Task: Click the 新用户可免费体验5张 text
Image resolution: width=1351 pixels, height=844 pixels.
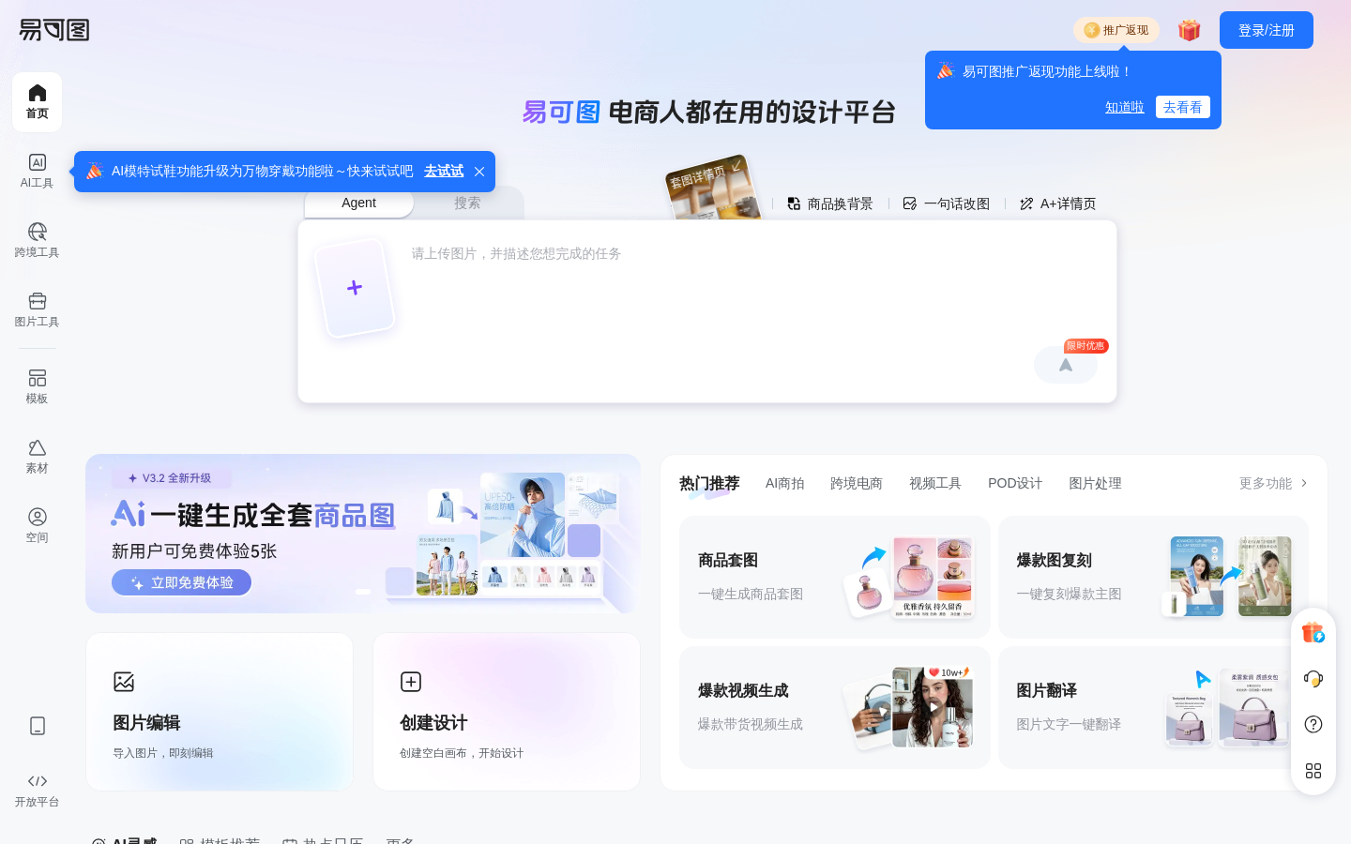Action: 194,551
